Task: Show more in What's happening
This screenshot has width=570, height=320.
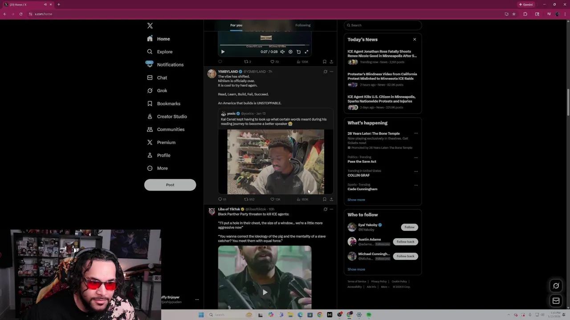Action: pyautogui.click(x=356, y=200)
